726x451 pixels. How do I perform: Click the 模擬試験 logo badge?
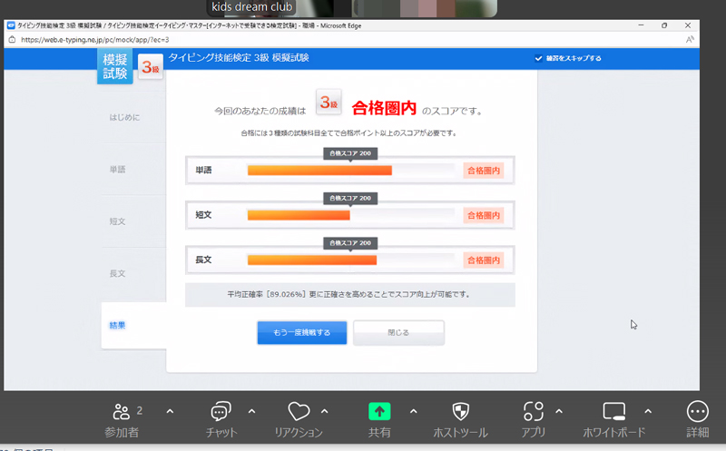pos(115,66)
